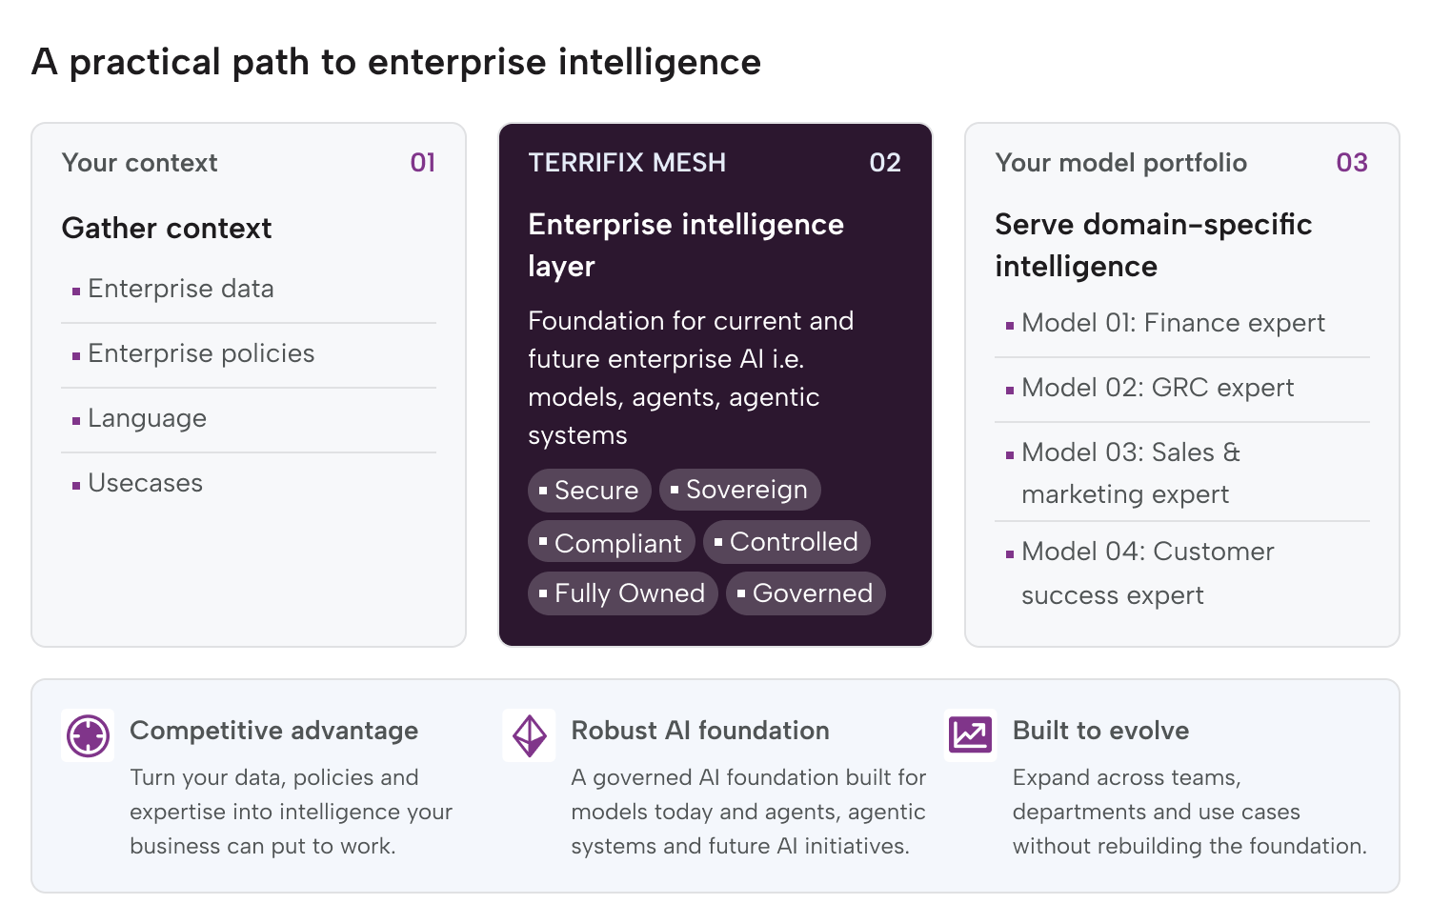This screenshot has width=1431, height=924.
Task: Click the Your model portfolio label
Action: click(1121, 163)
